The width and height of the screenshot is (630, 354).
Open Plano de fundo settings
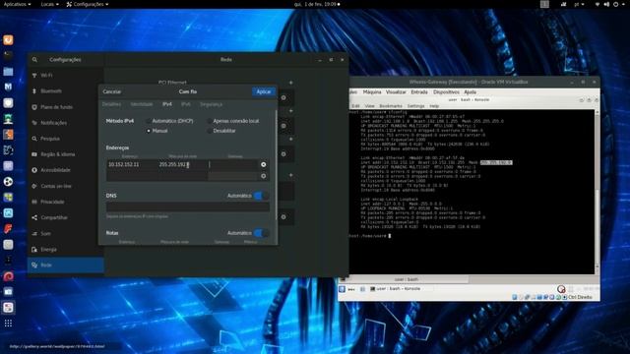[x=66, y=107]
